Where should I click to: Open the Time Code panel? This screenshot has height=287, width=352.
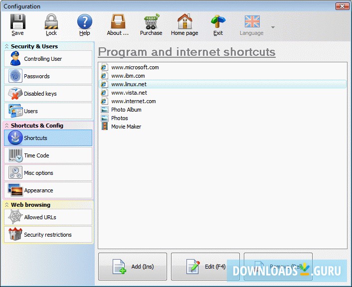tap(48, 155)
